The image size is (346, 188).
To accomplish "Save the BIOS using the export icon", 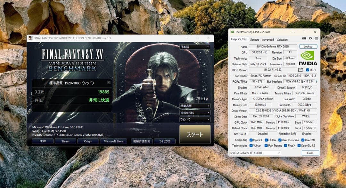I will point(301,69).
